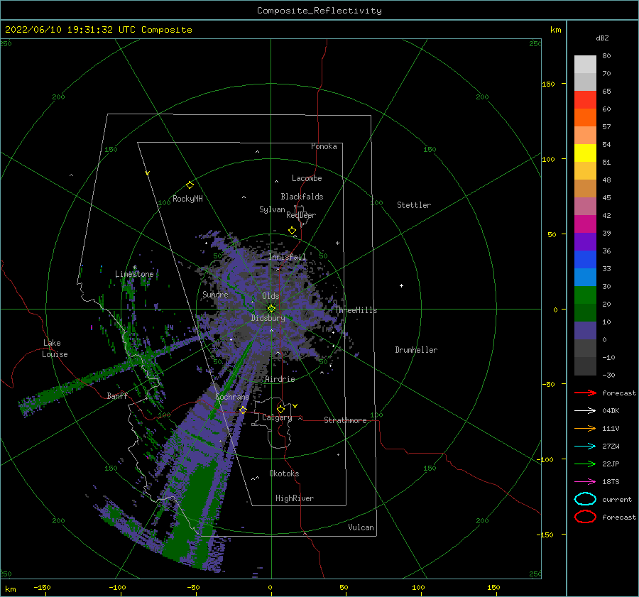The width and height of the screenshot is (639, 597).
Task: Click the Lake Louise label
Action: 55,349
